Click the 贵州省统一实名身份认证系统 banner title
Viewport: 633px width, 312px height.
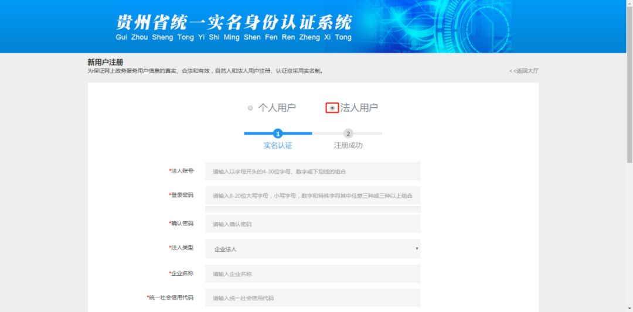tap(234, 23)
